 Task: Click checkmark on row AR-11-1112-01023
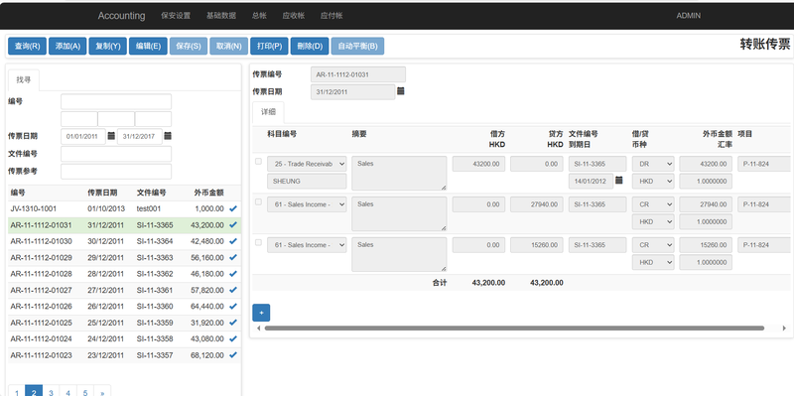pyautogui.click(x=233, y=355)
